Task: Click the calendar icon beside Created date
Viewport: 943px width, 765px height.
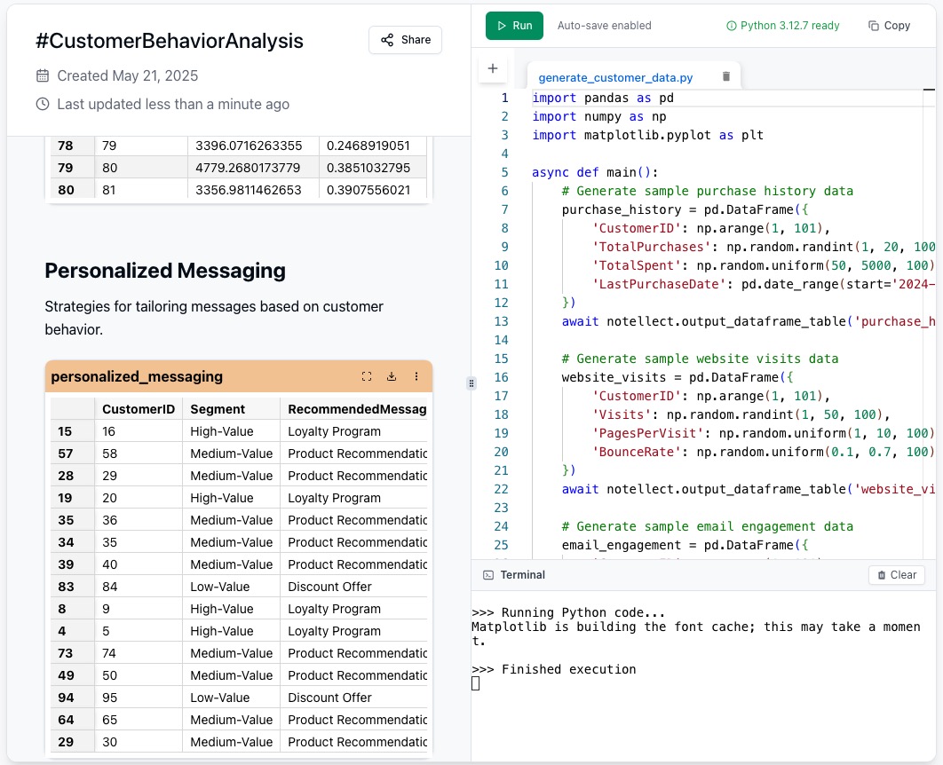Action: pyautogui.click(x=43, y=75)
